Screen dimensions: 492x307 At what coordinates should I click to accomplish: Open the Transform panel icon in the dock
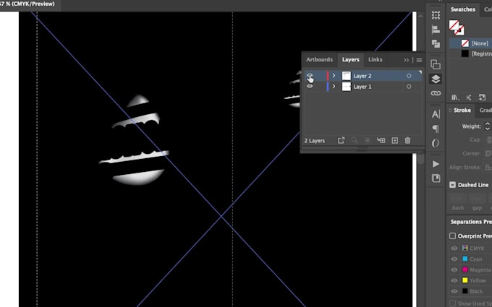pyautogui.click(x=436, y=14)
